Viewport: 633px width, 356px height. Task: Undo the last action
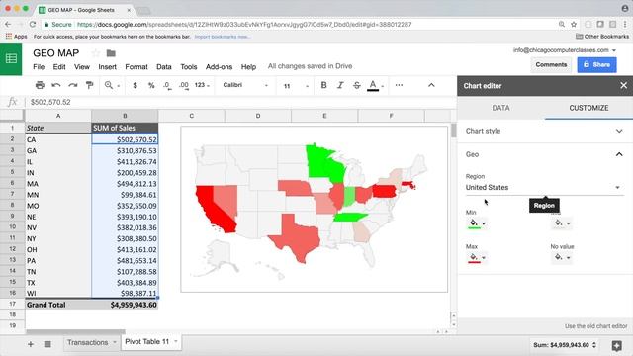[x=56, y=85]
